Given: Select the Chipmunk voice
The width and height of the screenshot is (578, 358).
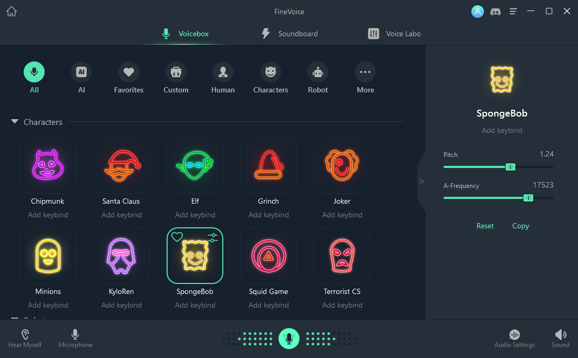Looking at the screenshot, I should click(48, 165).
